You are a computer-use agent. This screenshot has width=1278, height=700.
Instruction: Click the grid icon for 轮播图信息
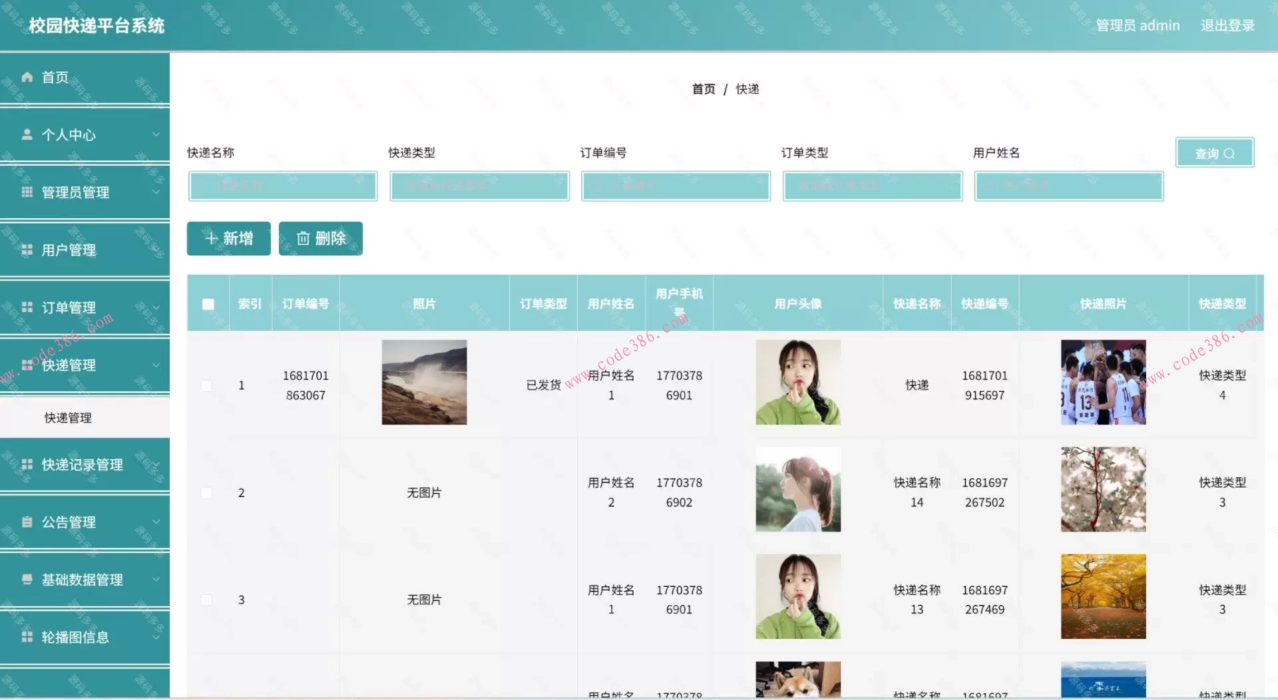pyautogui.click(x=27, y=637)
